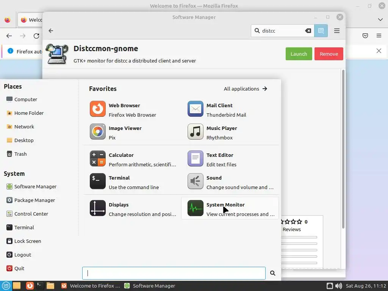The height and width of the screenshot is (291, 388).
Task: Open file manager from panel launcher
Action: tap(50, 286)
